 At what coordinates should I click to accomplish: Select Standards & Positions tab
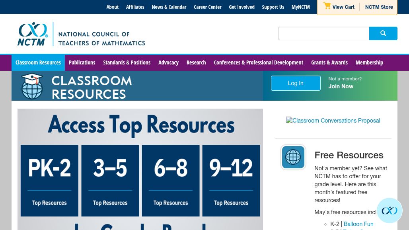[127, 62]
